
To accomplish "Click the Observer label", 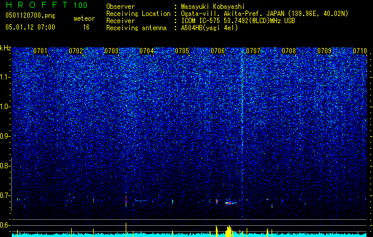I will [x=120, y=7].
